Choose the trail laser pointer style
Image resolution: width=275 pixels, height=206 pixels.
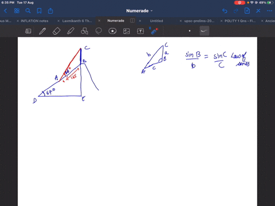click(x=205, y=31)
